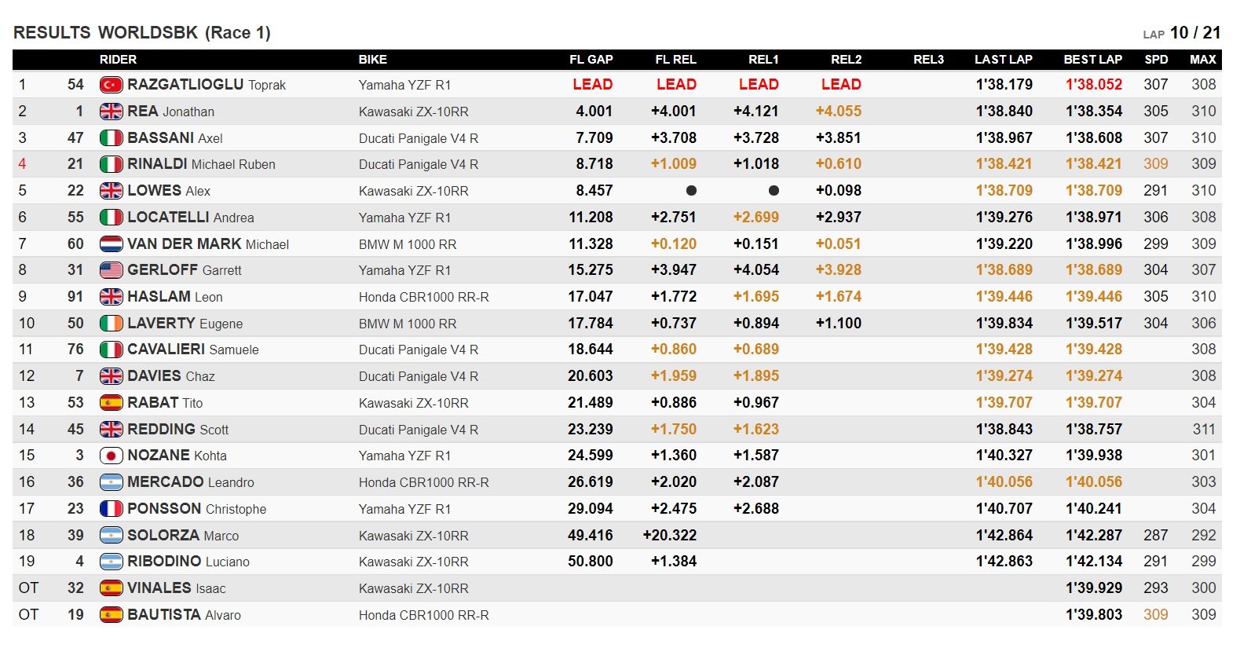1251x648 pixels.
Task: Click Honda CBR1000 RR-R in HASLAM row
Action: [424, 297]
